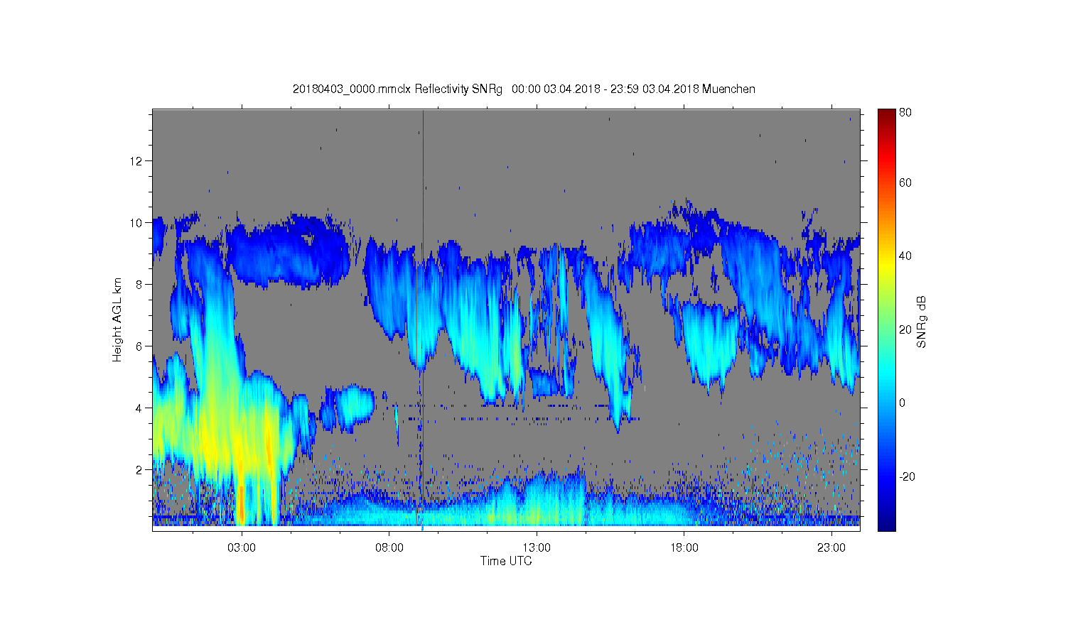Click the height tick label 10

pos(136,222)
